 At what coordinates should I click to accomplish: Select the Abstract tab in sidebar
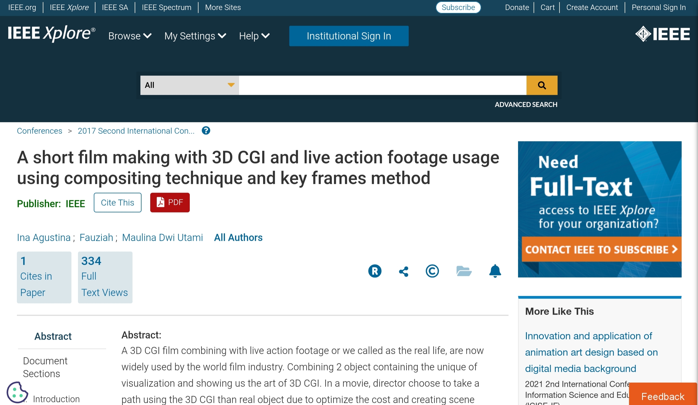[x=53, y=336]
